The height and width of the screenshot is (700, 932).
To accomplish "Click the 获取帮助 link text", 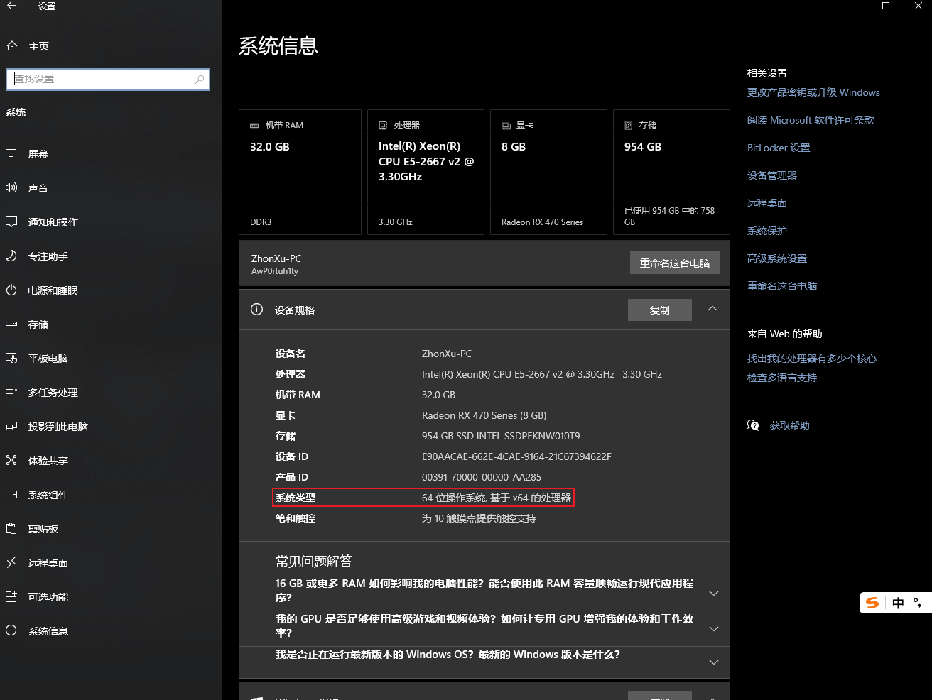I will click(790, 425).
